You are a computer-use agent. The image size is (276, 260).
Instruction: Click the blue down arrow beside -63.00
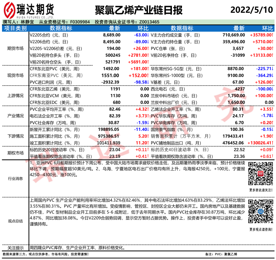click(x=148, y=35)
